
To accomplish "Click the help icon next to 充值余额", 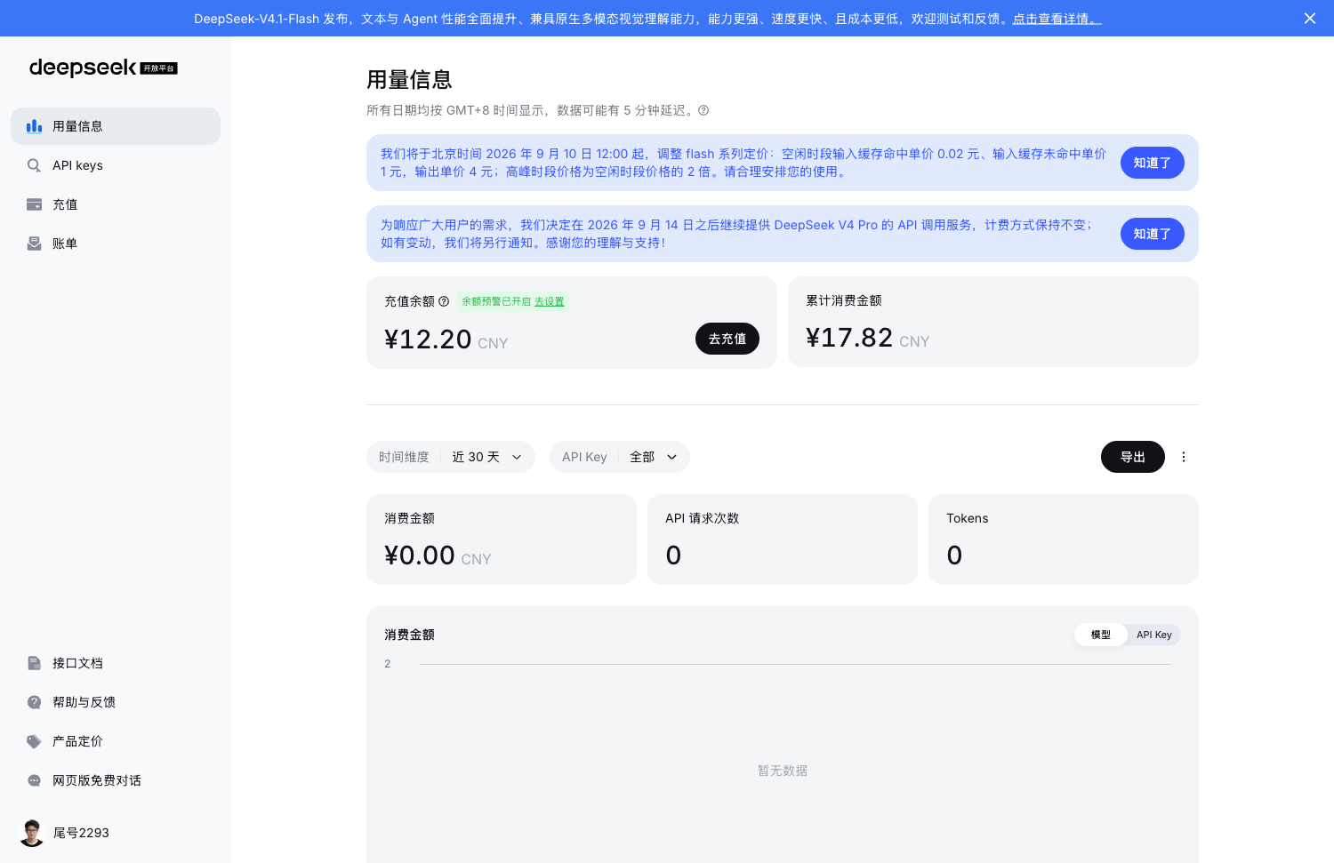I will pos(444,301).
